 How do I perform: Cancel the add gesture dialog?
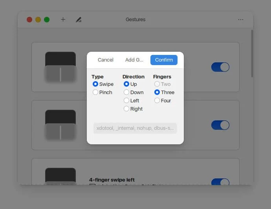(x=105, y=60)
